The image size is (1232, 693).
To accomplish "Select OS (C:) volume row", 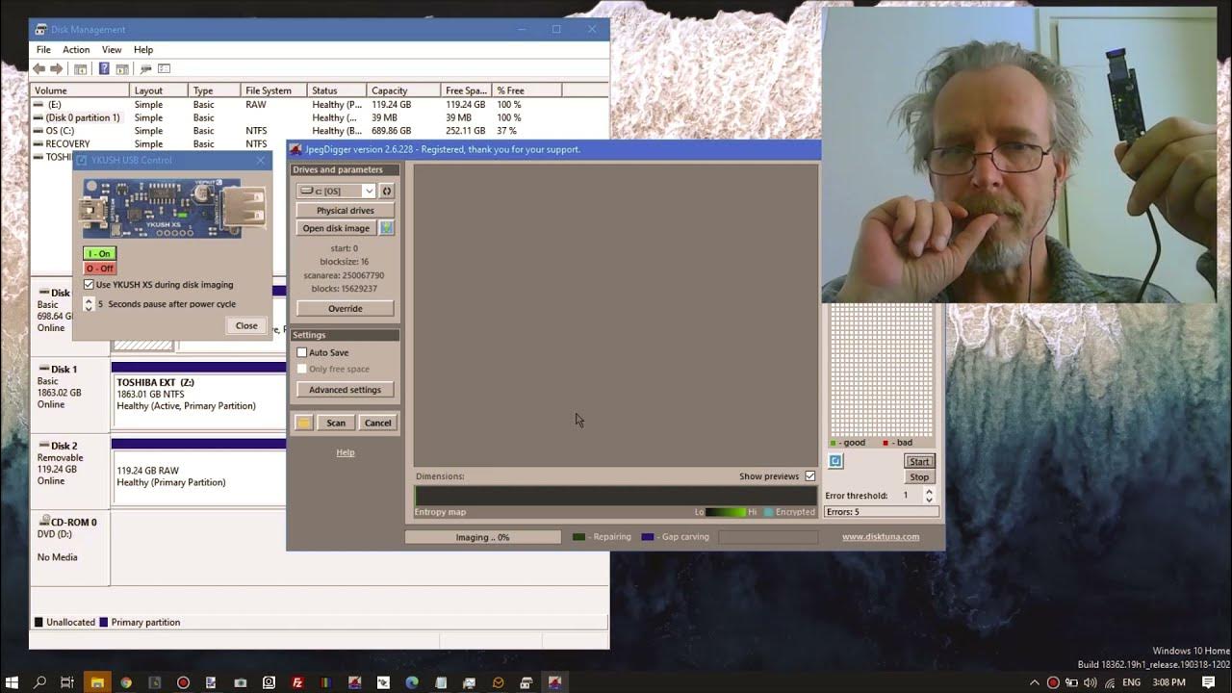I will (319, 130).
